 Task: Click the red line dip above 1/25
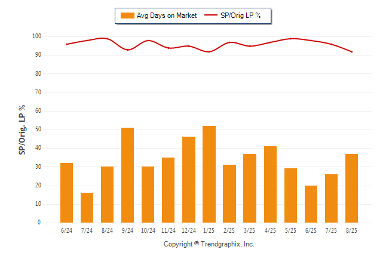pos(209,52)
